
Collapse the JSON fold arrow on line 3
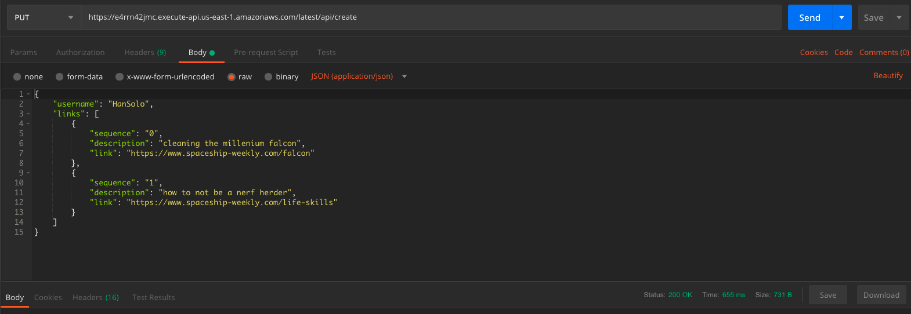(x=28, y=114)
